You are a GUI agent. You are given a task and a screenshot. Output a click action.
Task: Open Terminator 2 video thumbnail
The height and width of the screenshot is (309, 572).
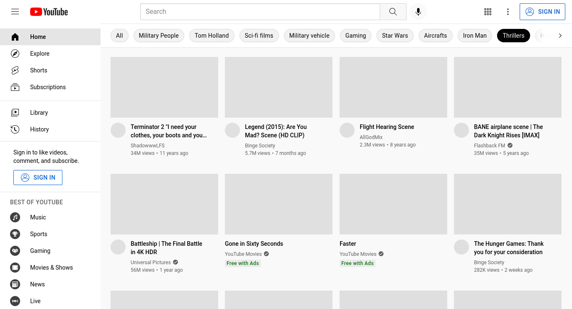(164, 87)
